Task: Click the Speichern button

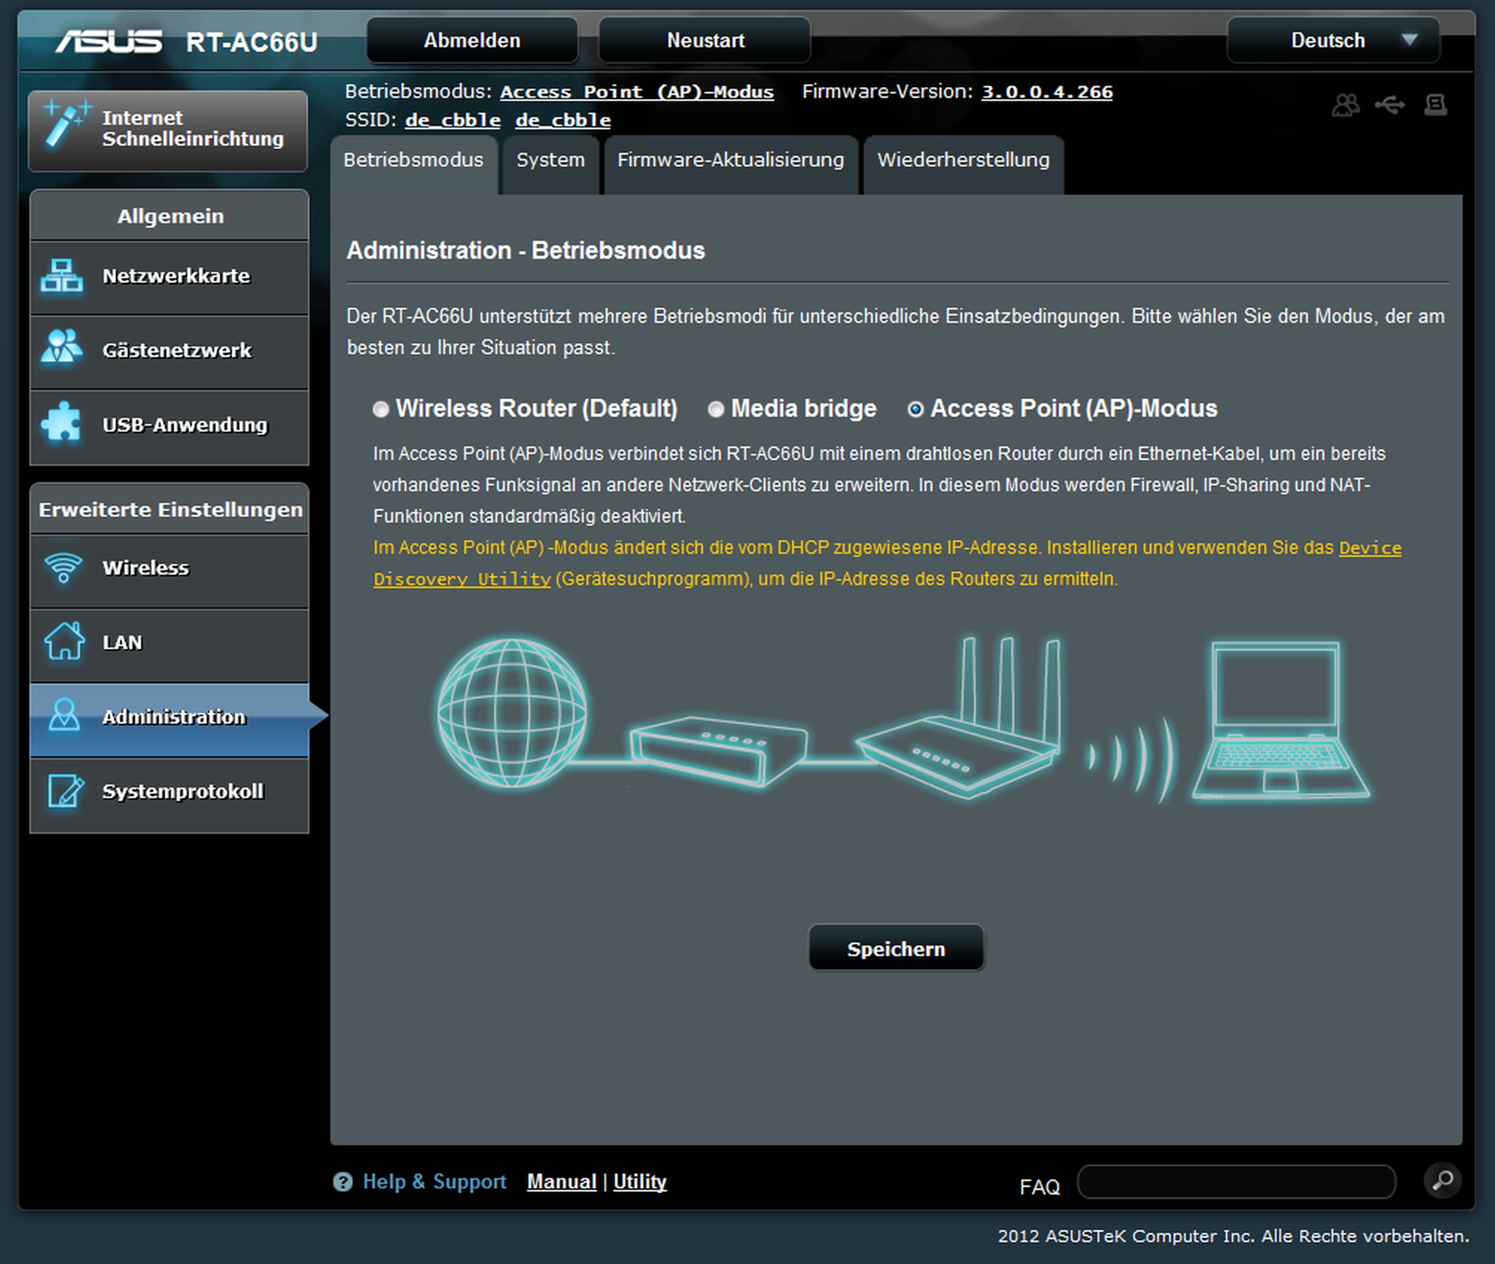Action: tap(896, 948)
